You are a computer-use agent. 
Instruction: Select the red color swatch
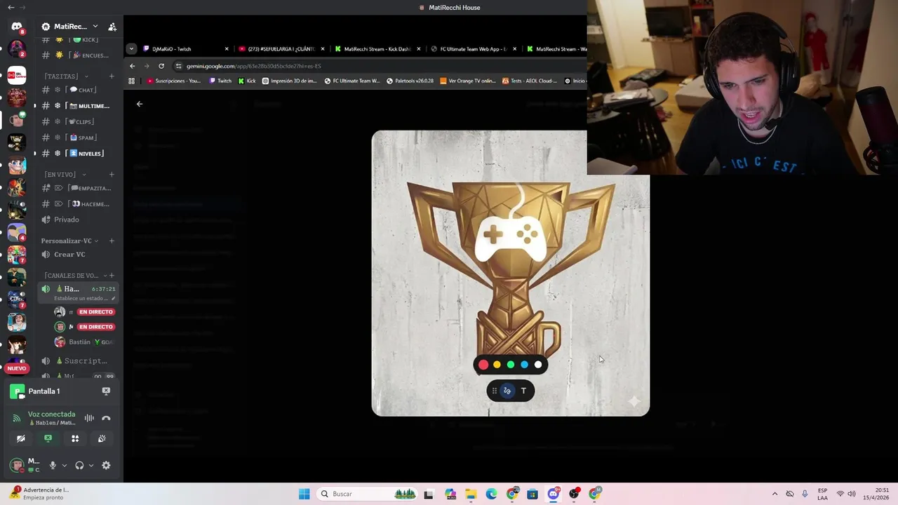[483, 365]
